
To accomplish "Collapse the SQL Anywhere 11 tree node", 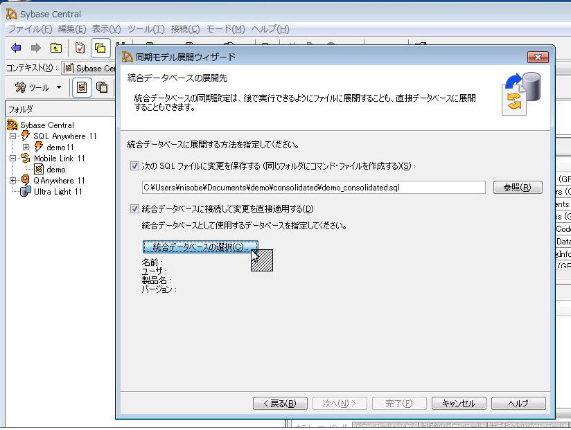I will point(12,136).
